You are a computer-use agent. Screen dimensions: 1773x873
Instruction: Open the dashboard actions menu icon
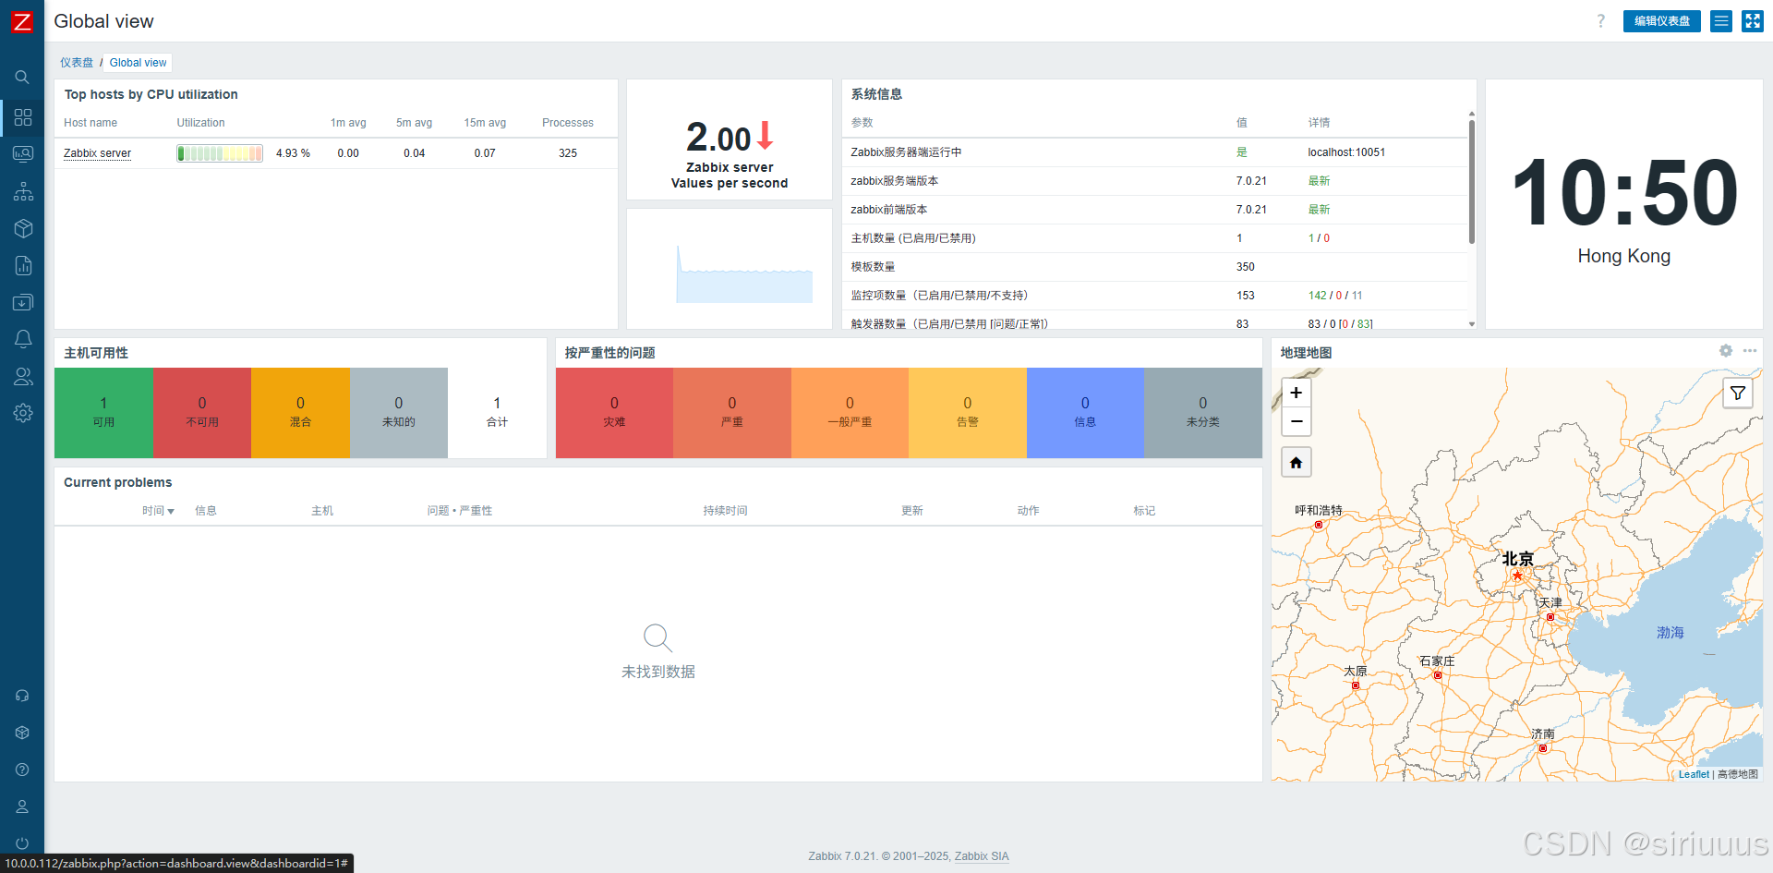click(x=1721, y=21)
